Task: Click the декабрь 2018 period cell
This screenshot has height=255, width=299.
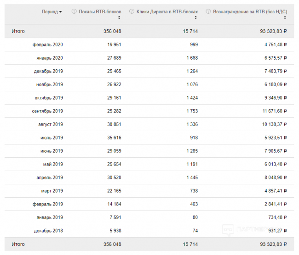Action: tap(48, 231)
